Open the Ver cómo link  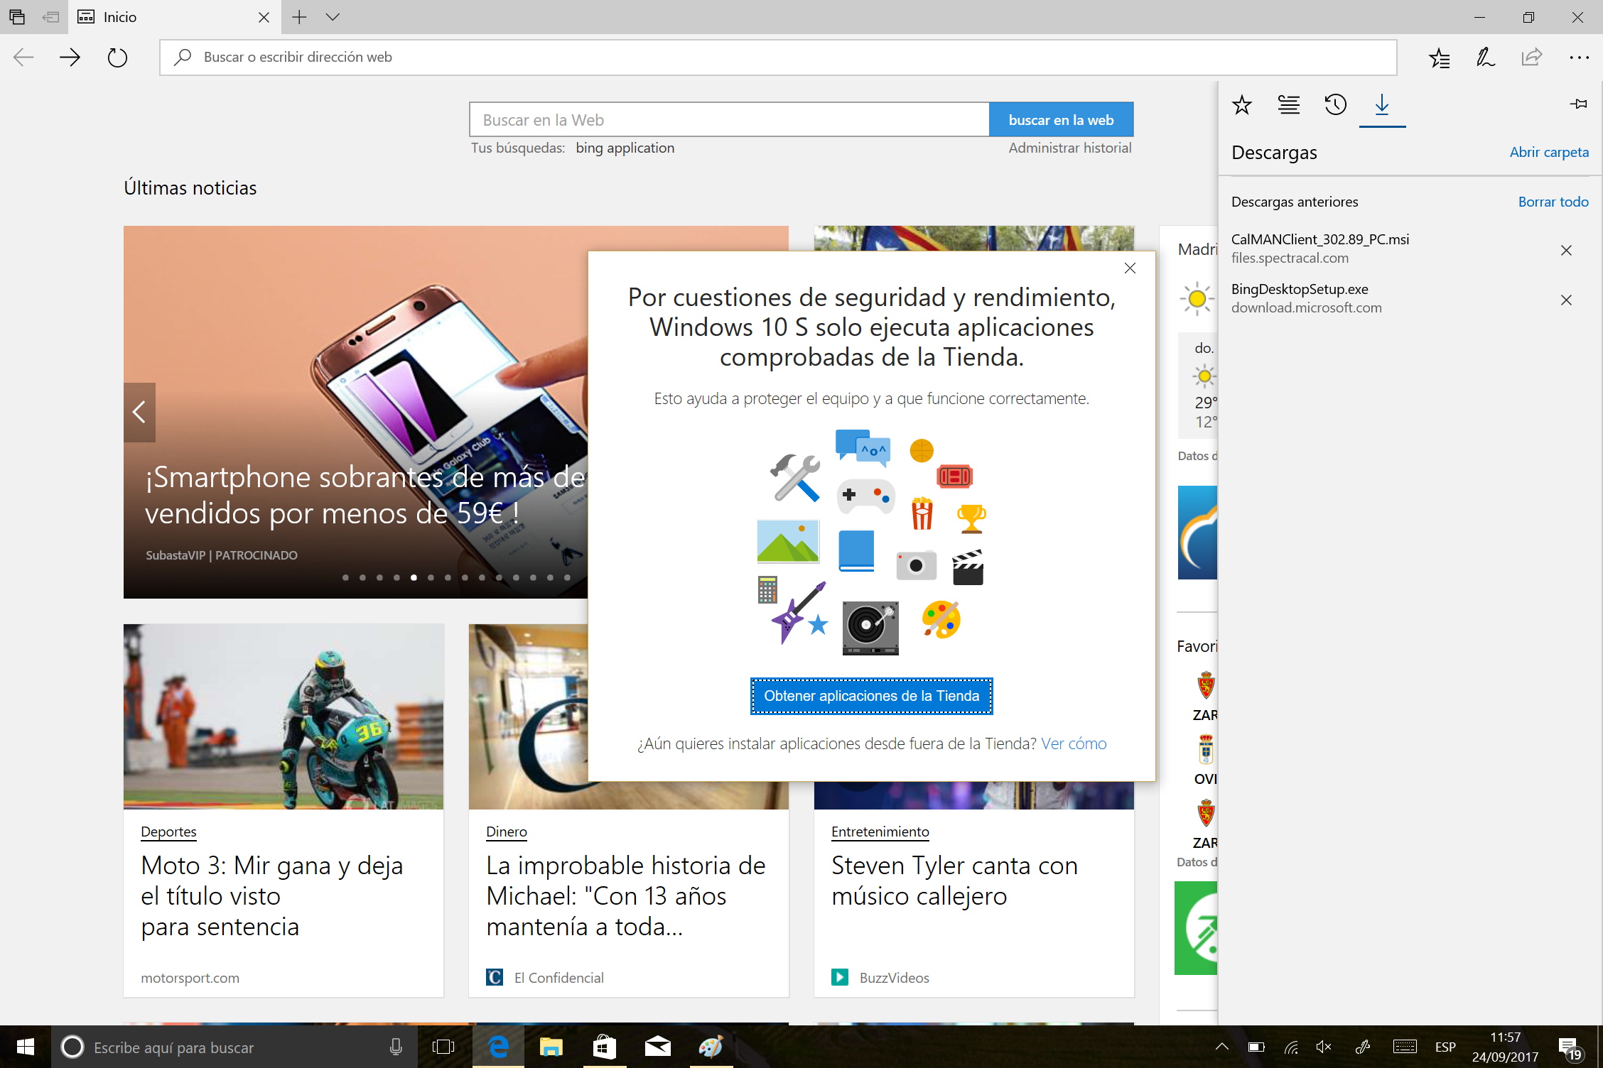[1074, 743]
